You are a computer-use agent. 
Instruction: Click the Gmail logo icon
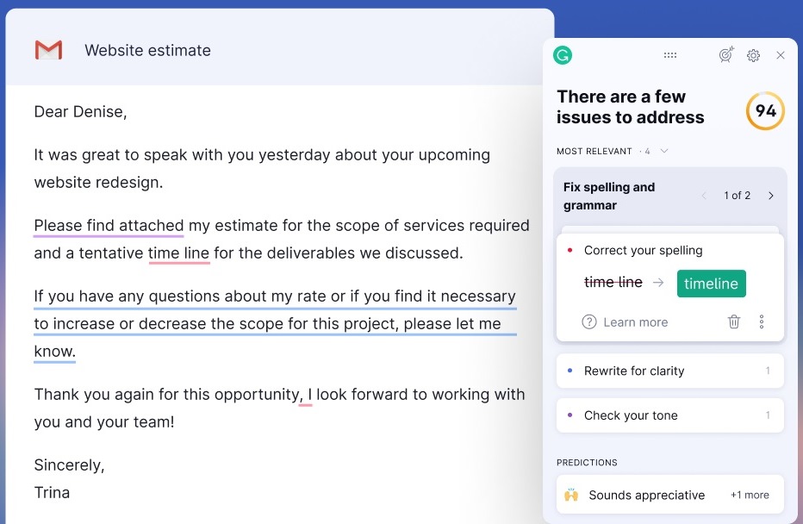48,51
